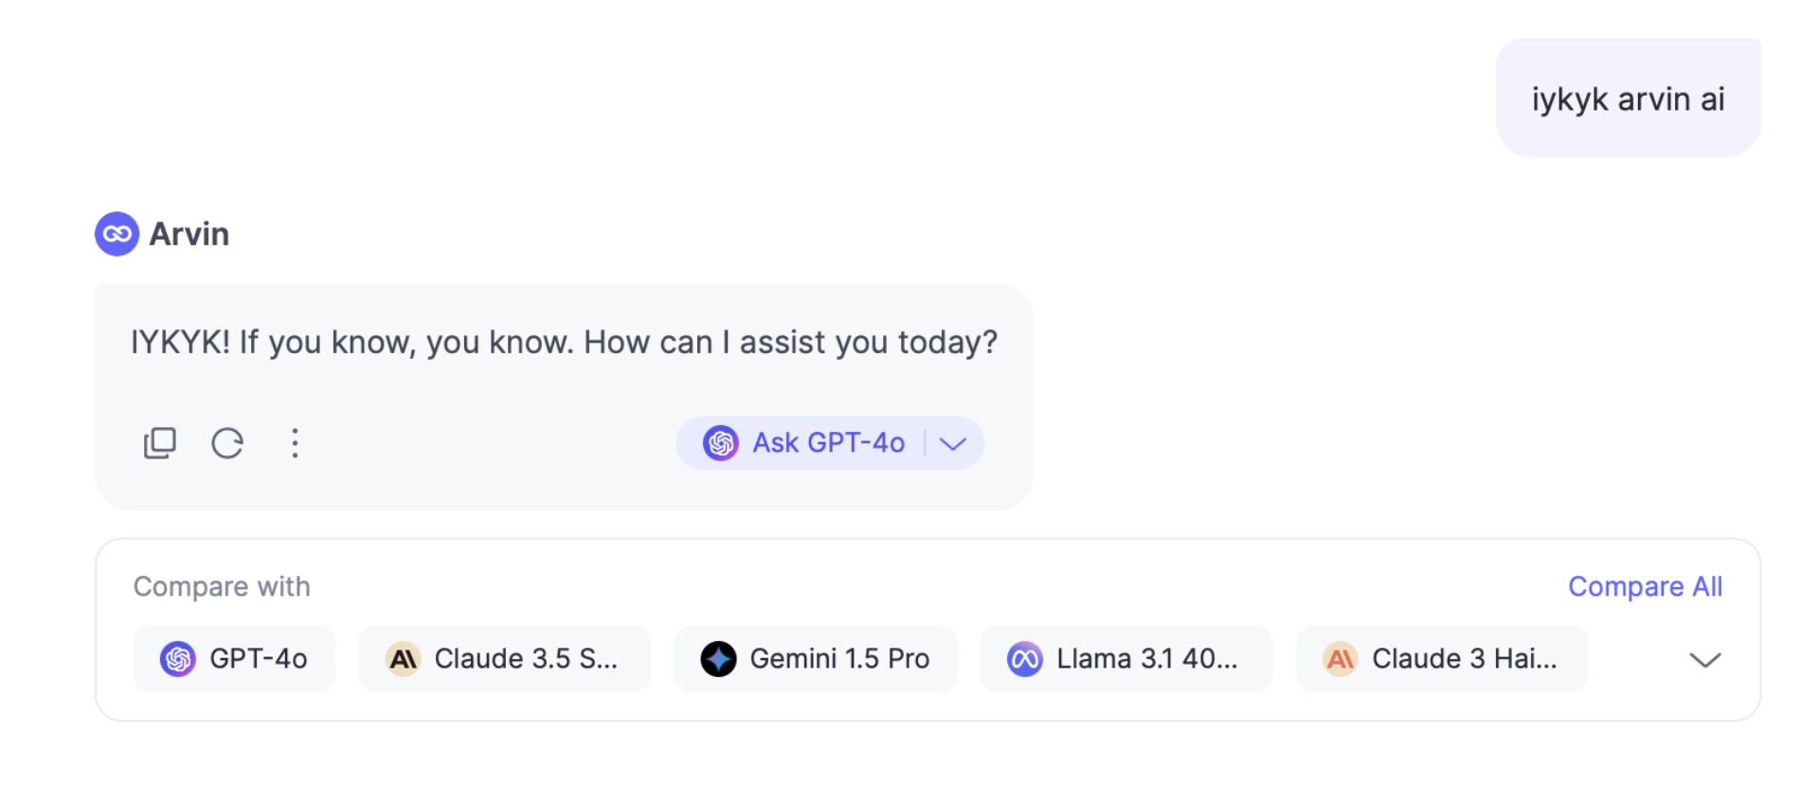Regenerate the Arvin response
Screen dimensions: 1819x803
coord(227,442)
